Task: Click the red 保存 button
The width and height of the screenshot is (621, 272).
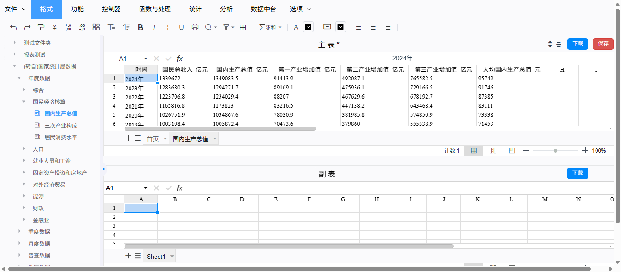Action: 603,44
